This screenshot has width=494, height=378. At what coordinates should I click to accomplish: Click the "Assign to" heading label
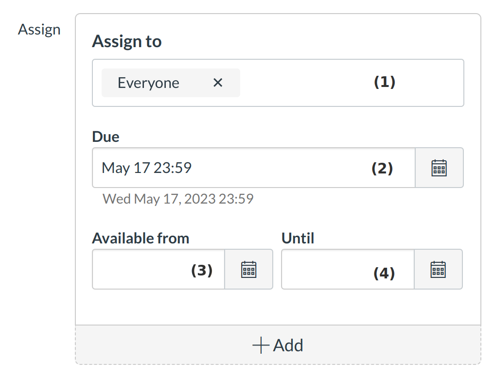click(x=126, y=42)
